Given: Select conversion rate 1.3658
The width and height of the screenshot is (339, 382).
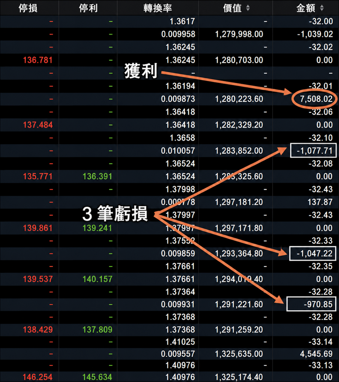Looking at the screenshot, I should click(182, 138).
